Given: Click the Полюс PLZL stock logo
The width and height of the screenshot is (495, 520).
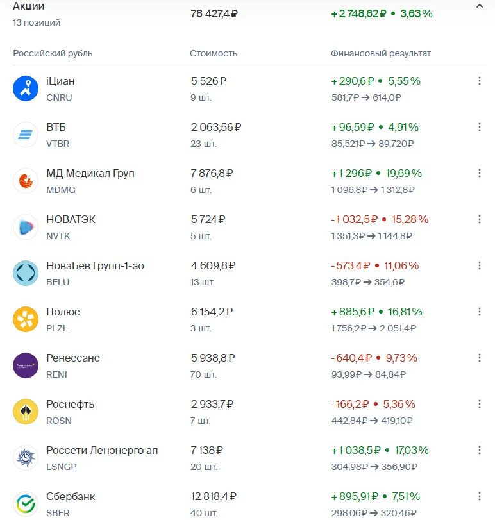Looking at the screenshot, I should click(26, 319).
